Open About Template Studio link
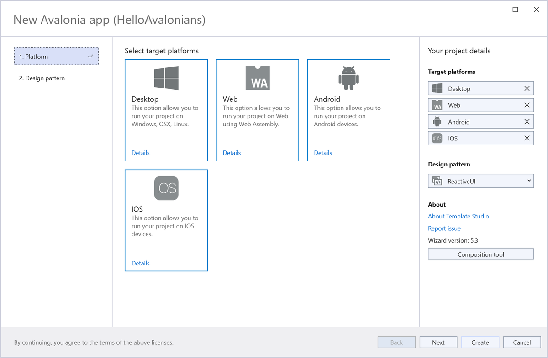548x358 pixels. [458, 216]
